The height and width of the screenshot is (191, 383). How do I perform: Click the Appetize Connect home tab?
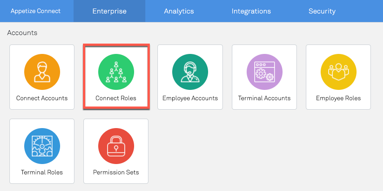36,11
